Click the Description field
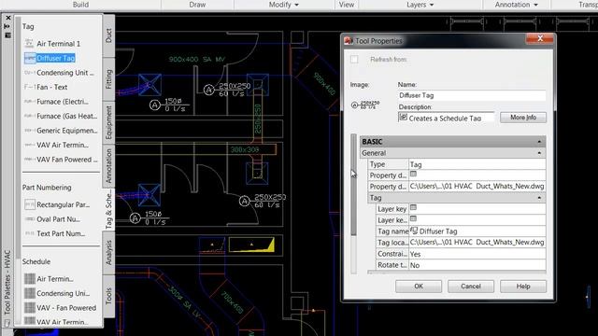Screen dimensions: 598x336 (447, 118)
